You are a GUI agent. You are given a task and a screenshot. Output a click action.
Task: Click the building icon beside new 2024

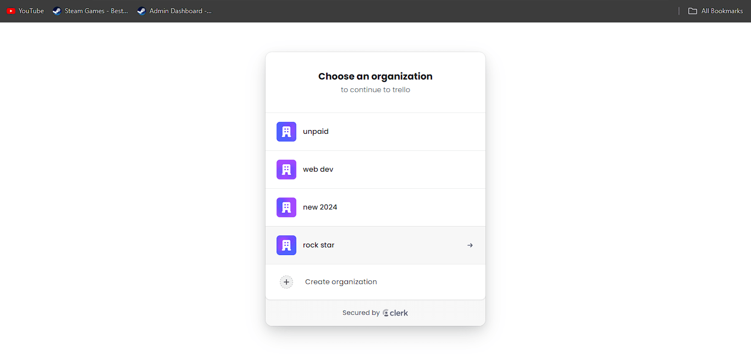286,207
